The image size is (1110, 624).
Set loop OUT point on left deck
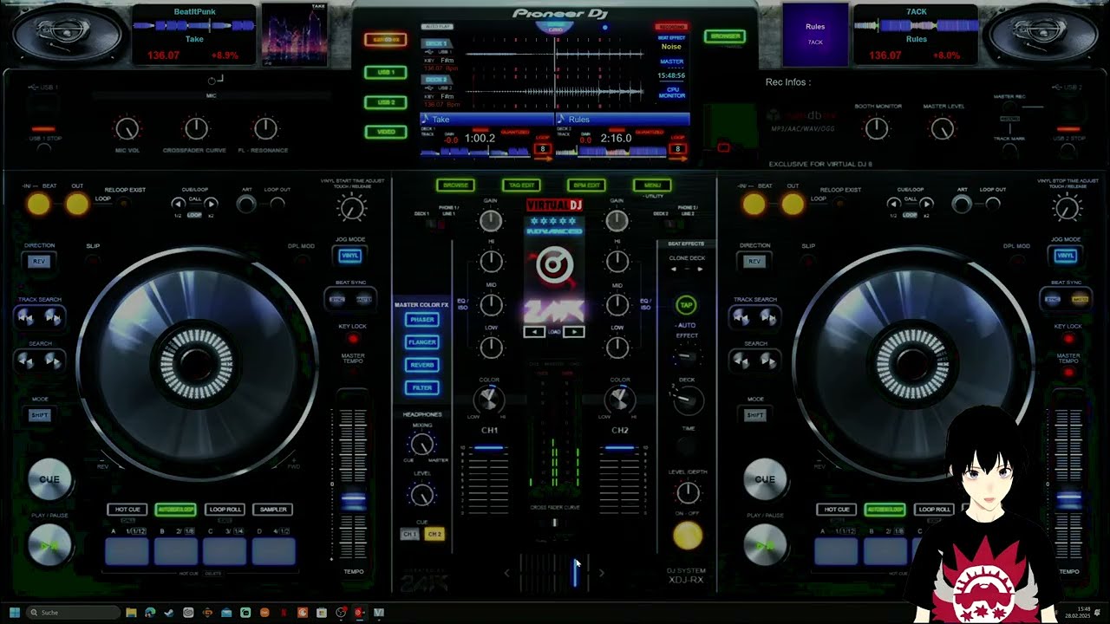(77, 204)
